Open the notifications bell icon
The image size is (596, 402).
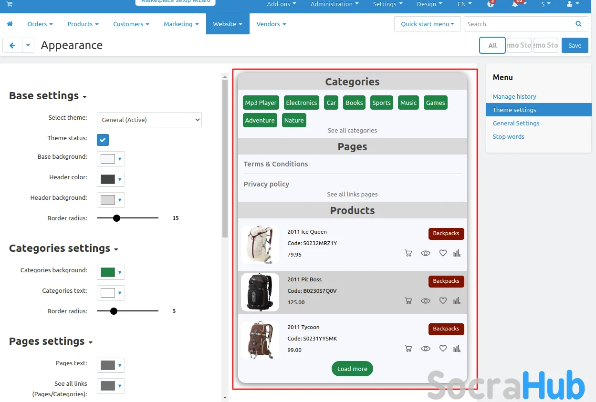coord(515,4)
